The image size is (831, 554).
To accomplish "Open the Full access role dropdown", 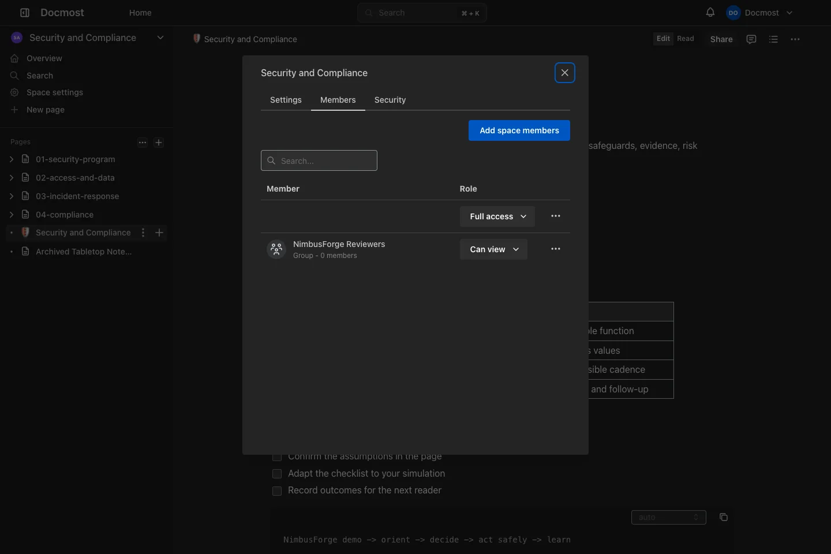I will 497,216.
